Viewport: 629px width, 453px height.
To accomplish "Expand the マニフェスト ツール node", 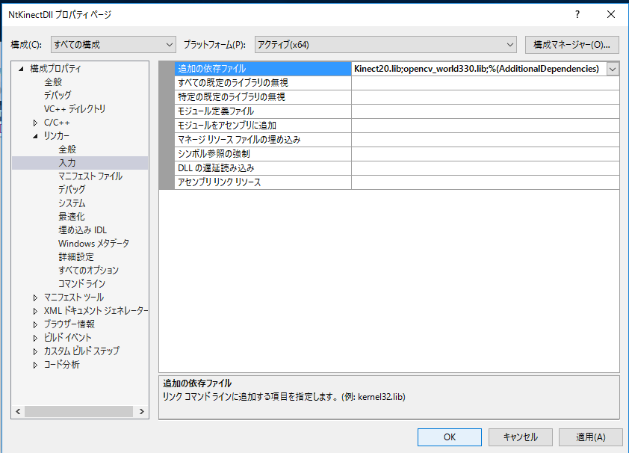I will 35,298.
